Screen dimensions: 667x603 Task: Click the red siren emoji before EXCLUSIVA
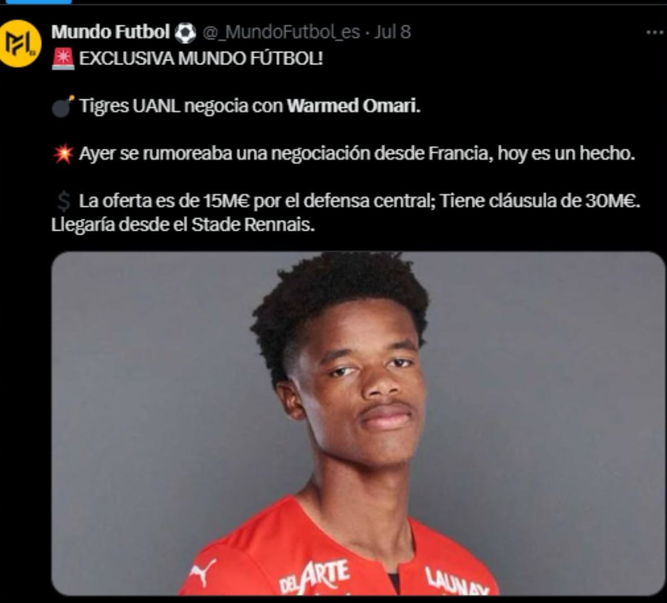63,59
